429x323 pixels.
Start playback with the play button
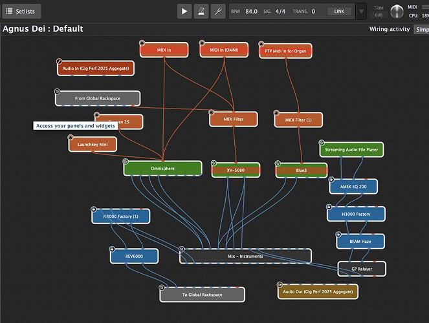pos(184,11)
